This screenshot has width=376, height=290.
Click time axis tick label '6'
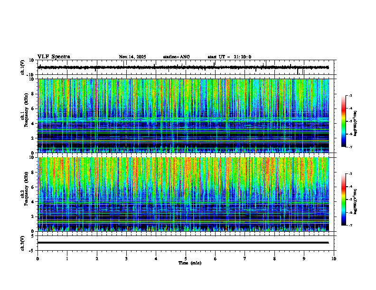216,259
